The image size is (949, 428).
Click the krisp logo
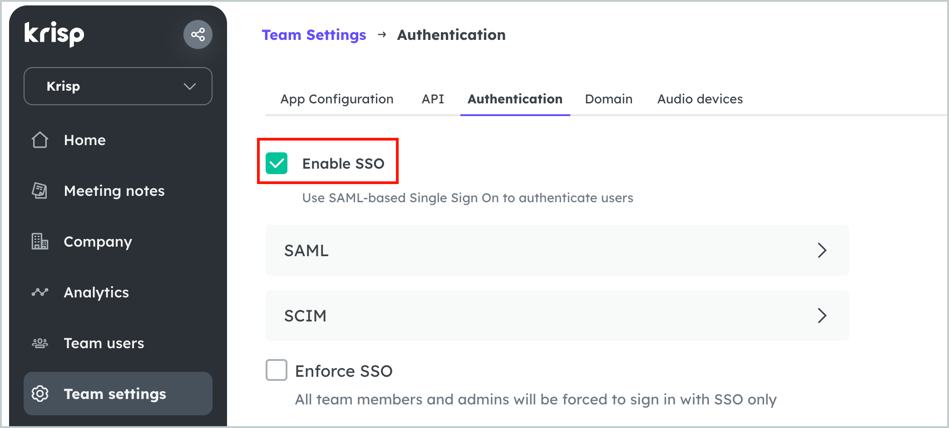coord(54,34)
